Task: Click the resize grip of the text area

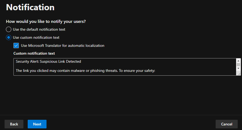Action: click(239, 74)
